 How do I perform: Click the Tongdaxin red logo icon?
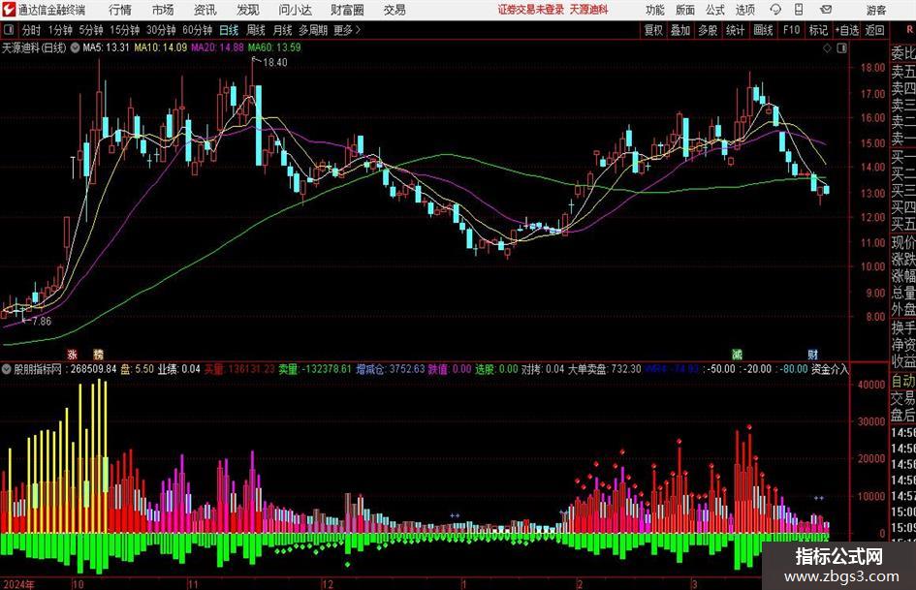coord(9,10)
